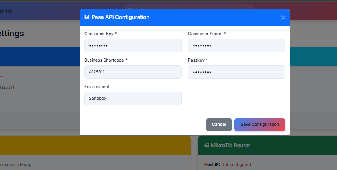337x170 pixels.
Task: Click the Consumer Secret field
Action: click(236, 46)
